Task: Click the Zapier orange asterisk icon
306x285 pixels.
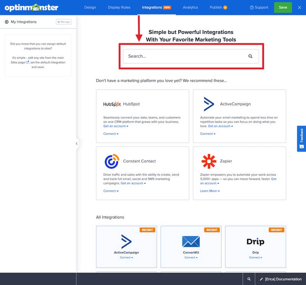Action: point(209,161)
